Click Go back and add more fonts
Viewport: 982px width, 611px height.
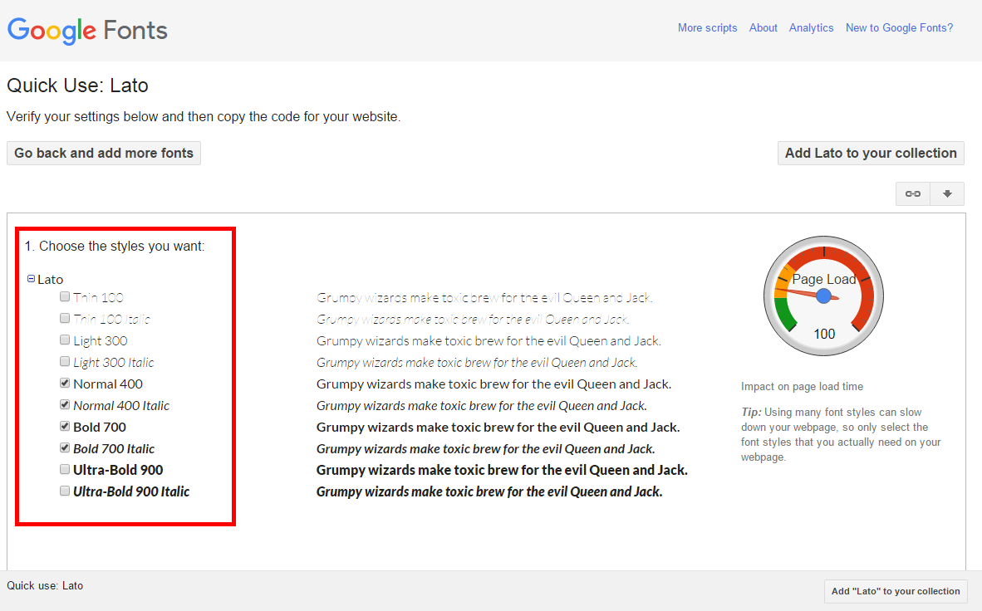(x=104, y=154)
